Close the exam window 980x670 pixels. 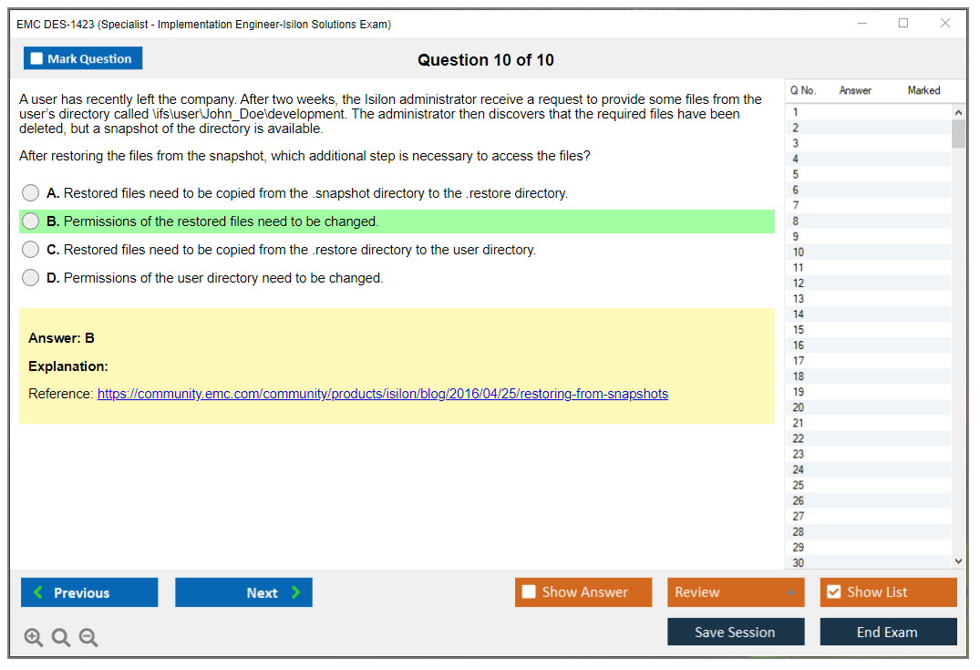click(945, 24)
